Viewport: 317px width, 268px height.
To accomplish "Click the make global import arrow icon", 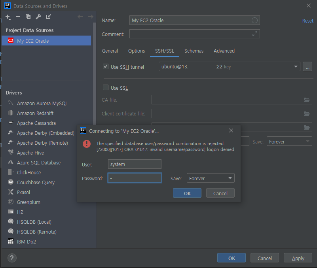I will coord(49,17).
